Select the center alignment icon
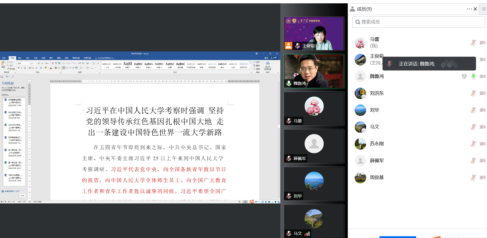 pos(67,68)
